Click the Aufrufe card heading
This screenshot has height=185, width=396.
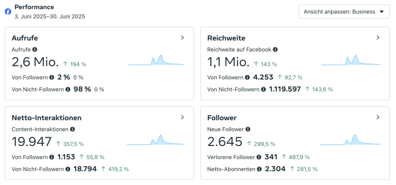point(25,38)
